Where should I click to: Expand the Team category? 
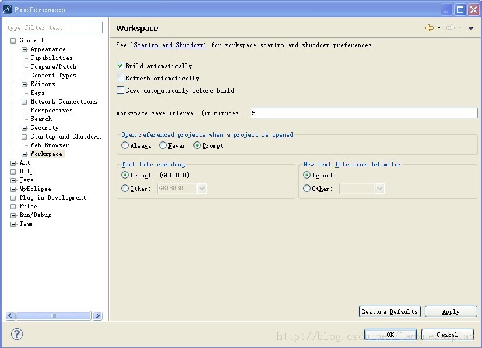tap(13, 224)
